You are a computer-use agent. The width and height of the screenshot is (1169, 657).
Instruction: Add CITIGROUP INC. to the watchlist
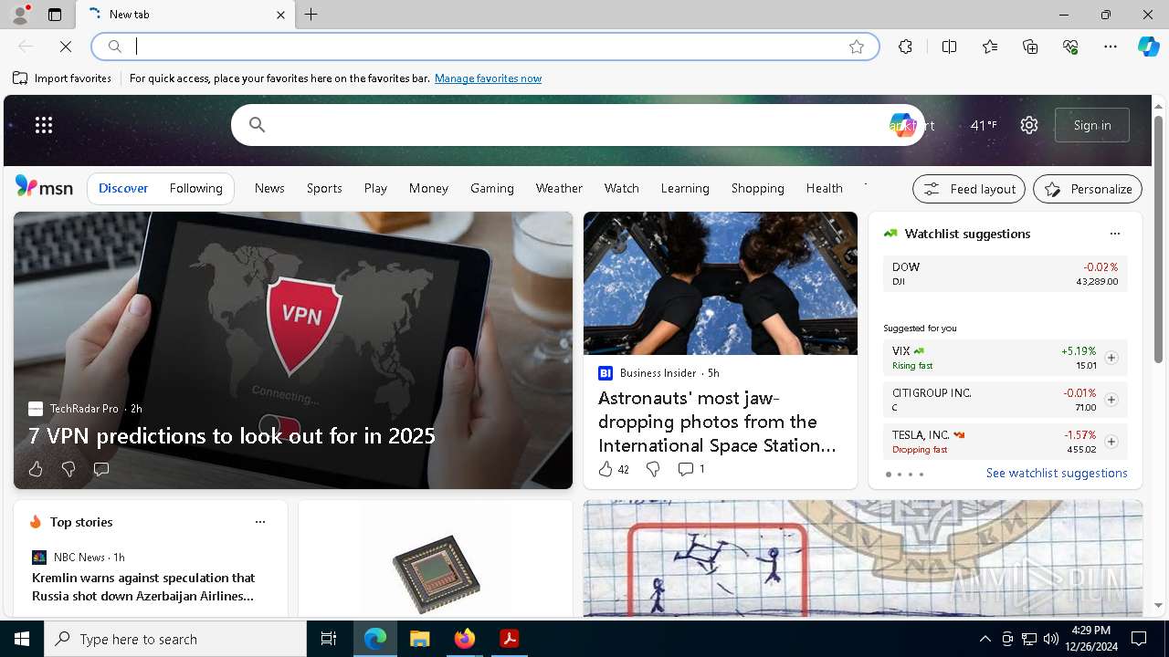[1111, 400]
